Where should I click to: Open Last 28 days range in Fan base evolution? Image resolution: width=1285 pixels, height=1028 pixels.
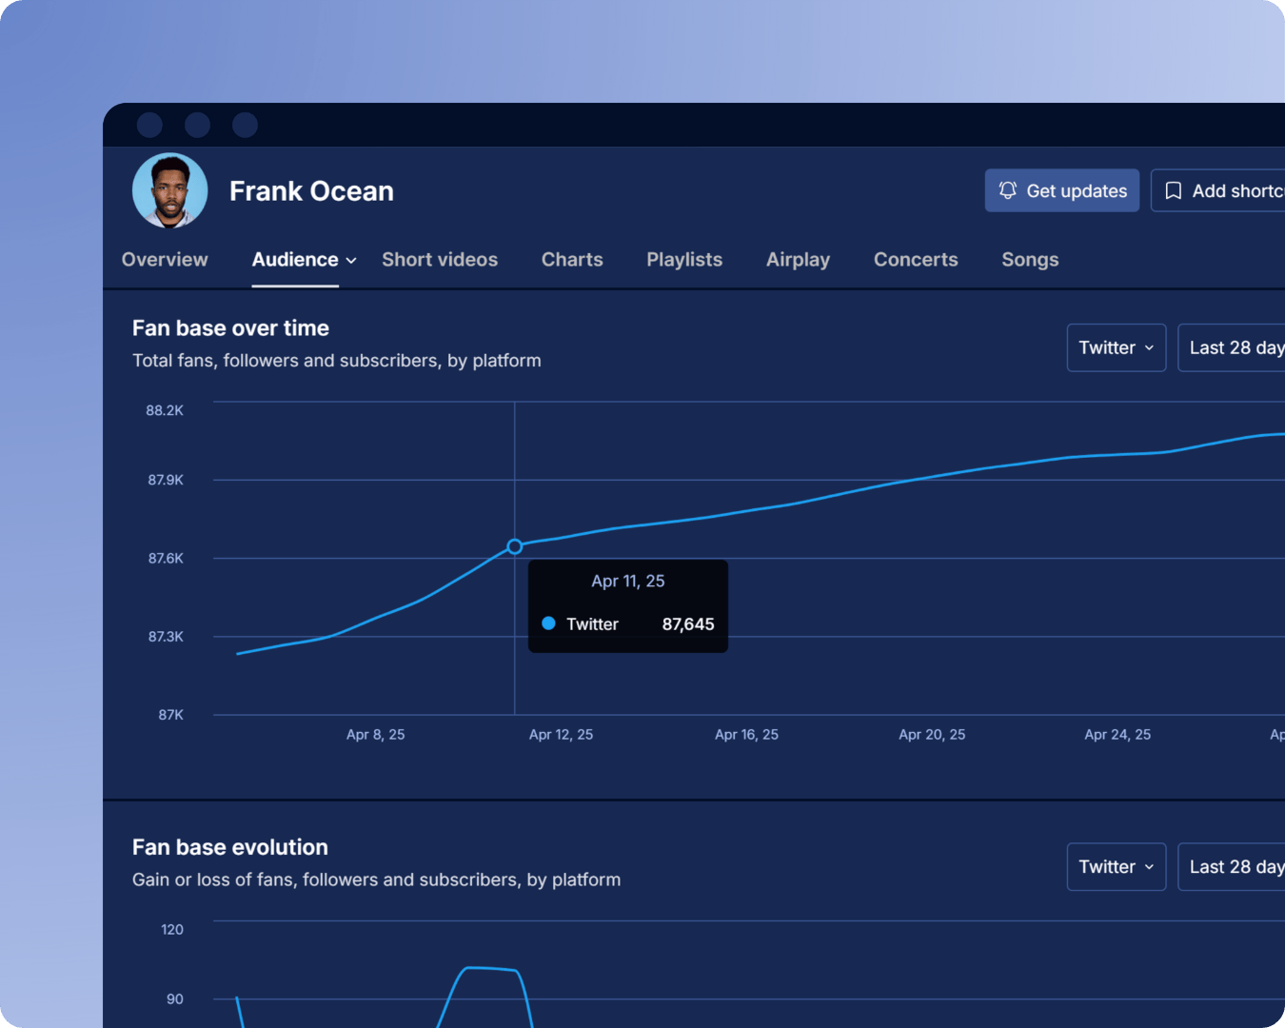(x=1235, y=866)
